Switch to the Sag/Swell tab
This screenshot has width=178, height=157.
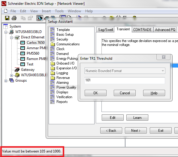tap(105, 30)
